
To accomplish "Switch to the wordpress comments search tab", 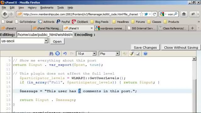I will pyautogui.click(x=110, y=28).
